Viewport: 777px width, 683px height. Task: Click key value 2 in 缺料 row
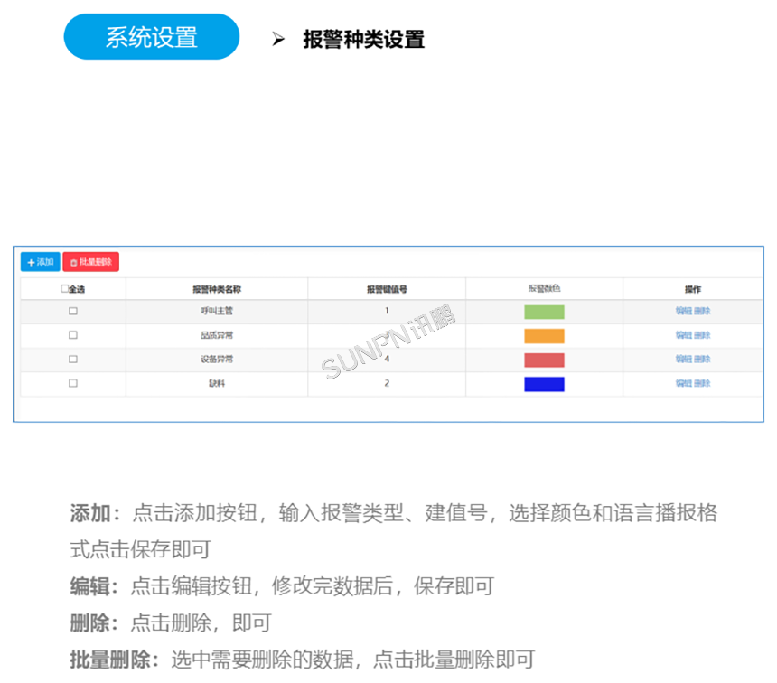[387, 383]
